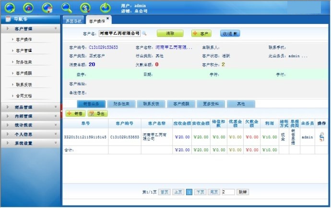331x208 pixels.
Task: Click the 应收金额 column header
Action: [x=182, y=123]
